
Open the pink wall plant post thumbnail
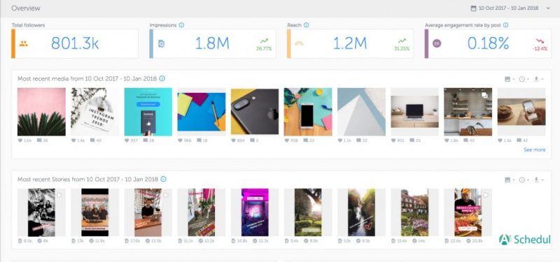41,112
